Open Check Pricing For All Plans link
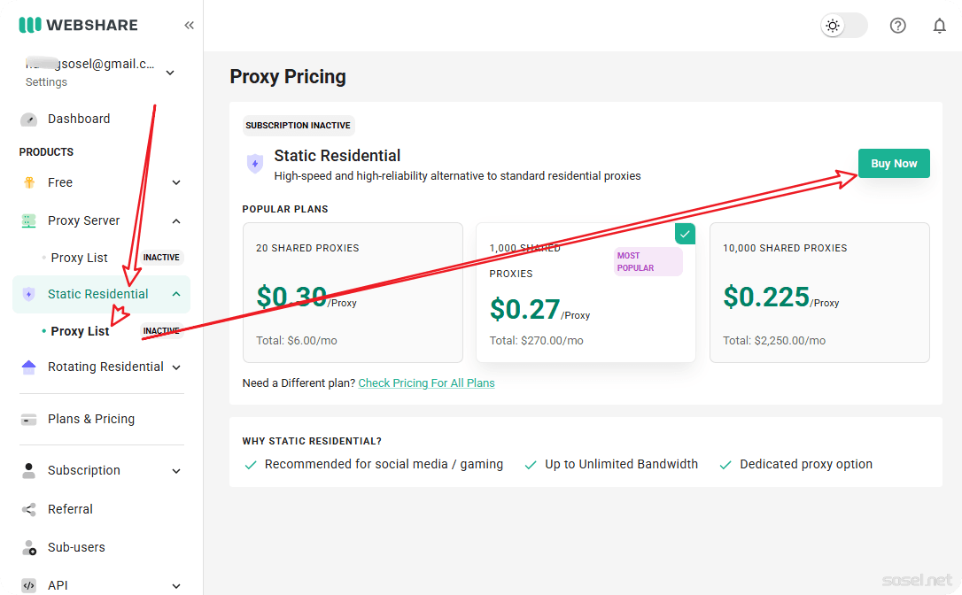This screenshot has width=962, height=595. point(426,383)
